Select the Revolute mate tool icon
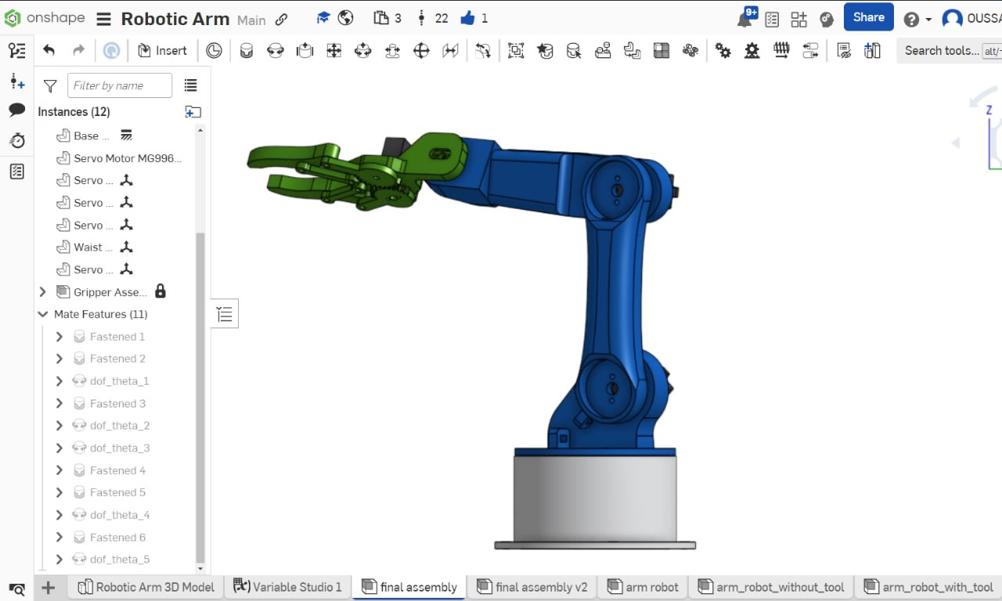Viewport: 1002px width, 601px height. tap(276, 51)
